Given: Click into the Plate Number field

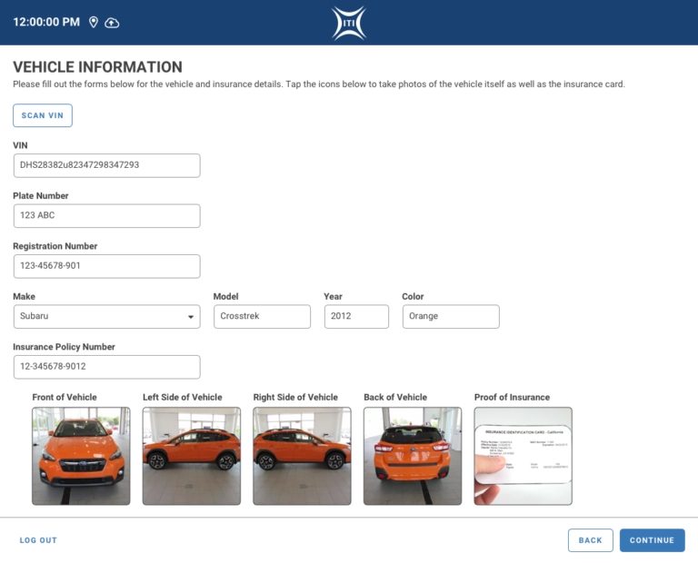Looking at the screenshot, I should [106, 216].
